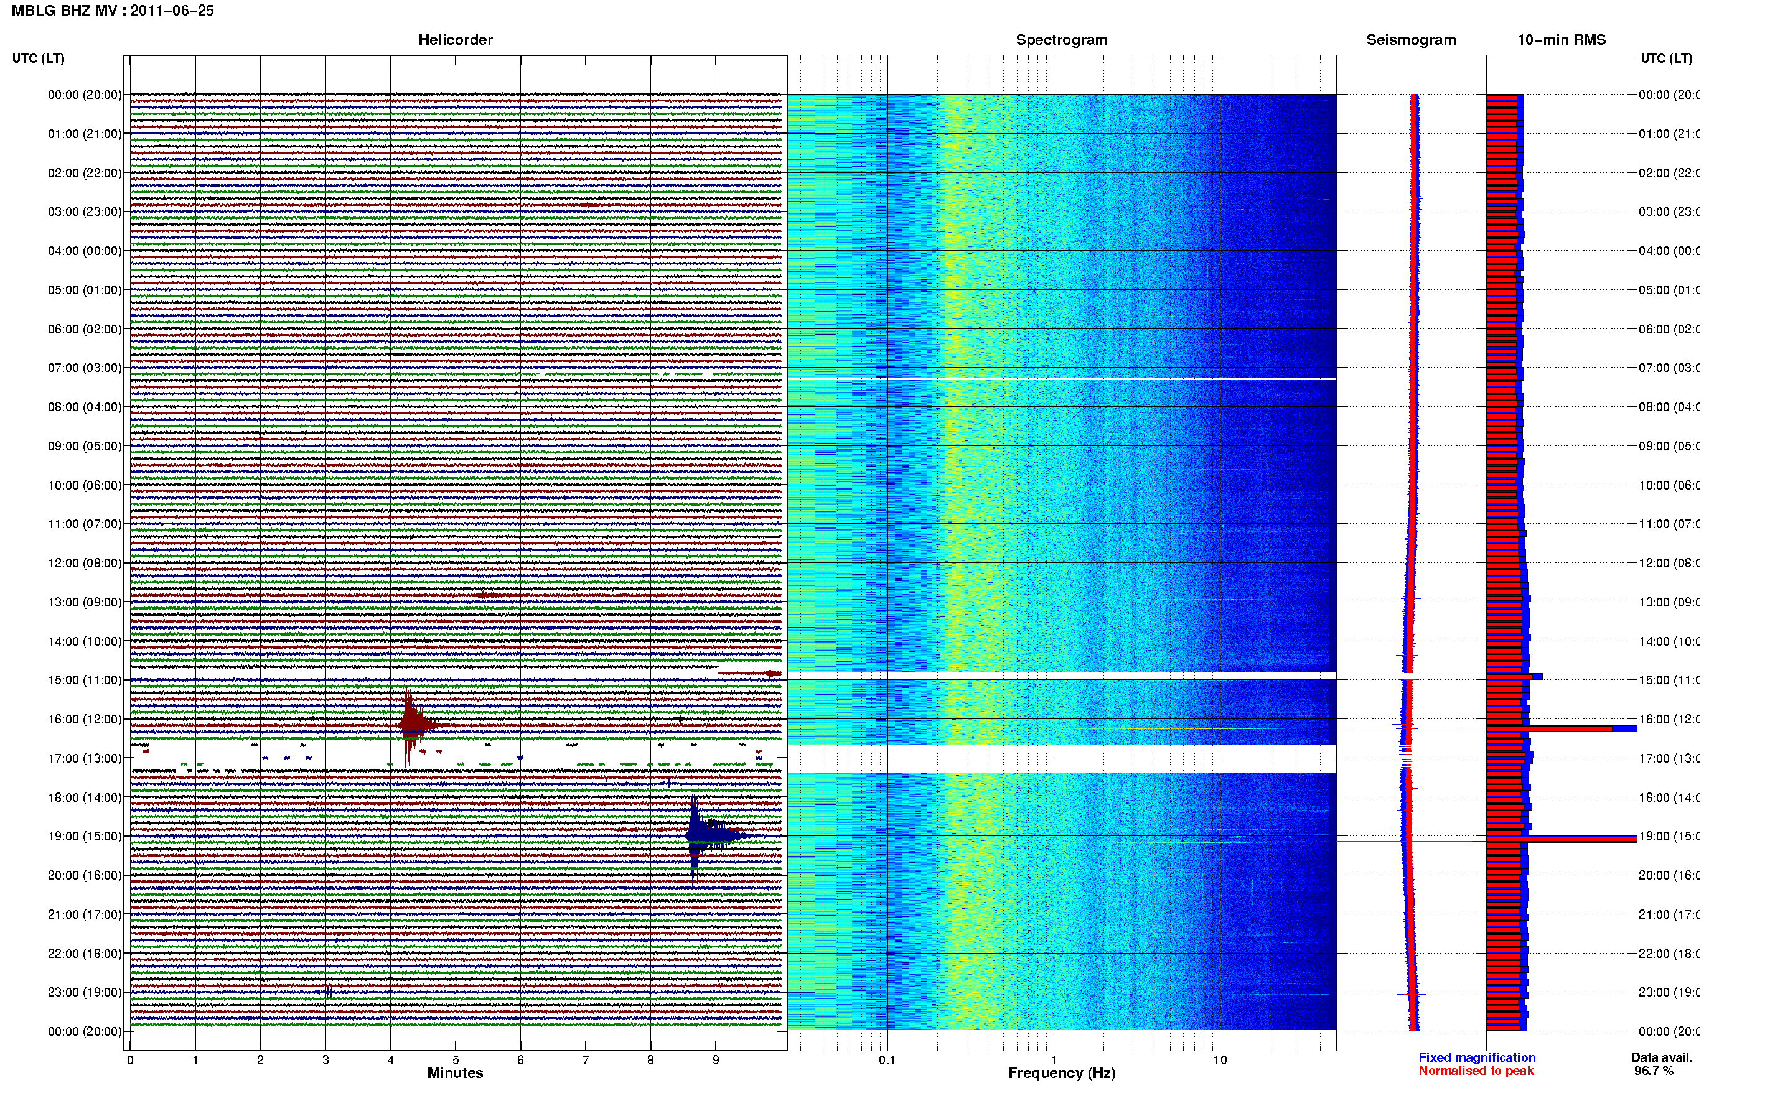Click the plot title MBLG BHZ MV : 2011-06-25
This screenshot has width=1770, height=1106.
coord(113,10)
